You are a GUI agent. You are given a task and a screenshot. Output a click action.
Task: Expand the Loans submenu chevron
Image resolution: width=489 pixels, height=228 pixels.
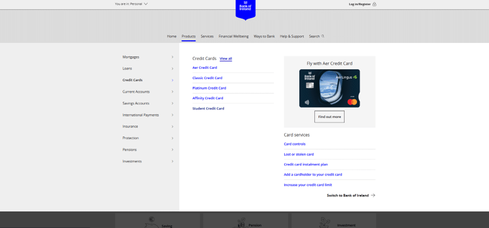pyautogui.click(x=172, y=68)
